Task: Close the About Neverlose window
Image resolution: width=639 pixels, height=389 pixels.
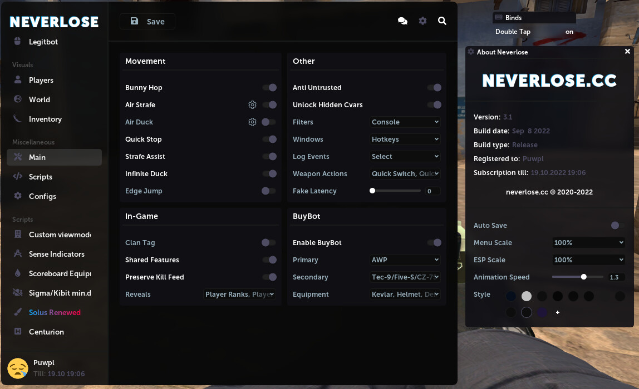Action: click(628, 52)
